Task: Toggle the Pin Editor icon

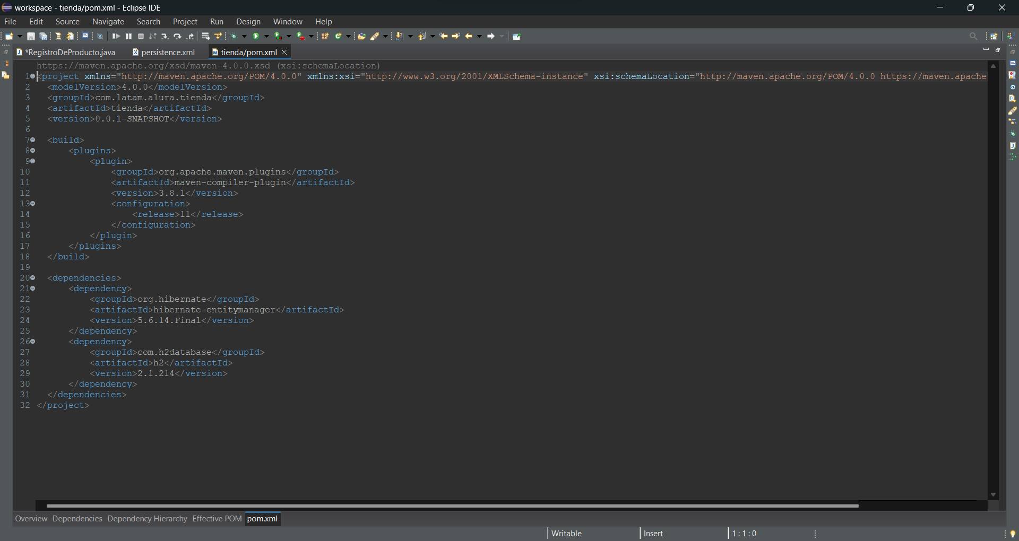Action: [516, 36]
